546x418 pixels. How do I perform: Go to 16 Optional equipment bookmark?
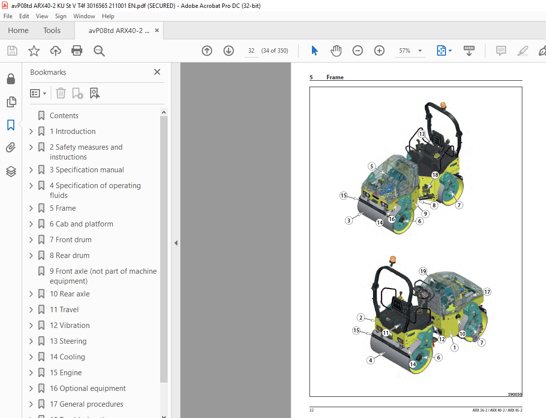click(x=87, y=388)
